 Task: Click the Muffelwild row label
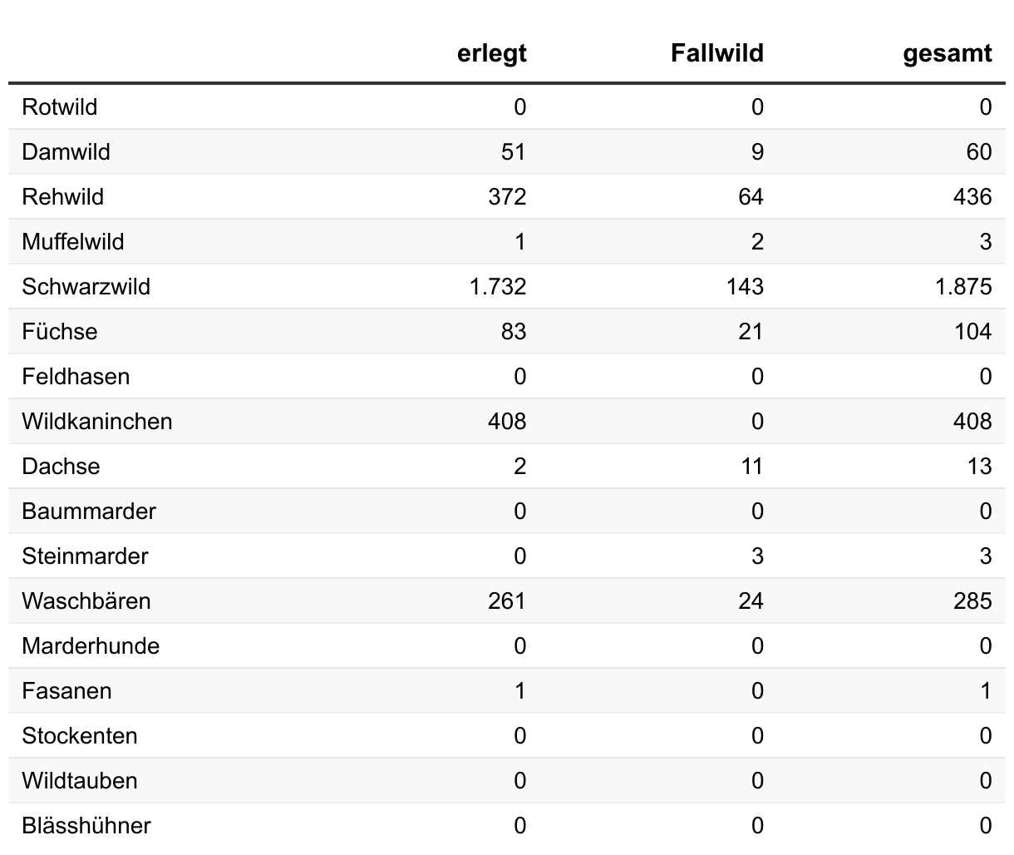click(x=72, y=242)
